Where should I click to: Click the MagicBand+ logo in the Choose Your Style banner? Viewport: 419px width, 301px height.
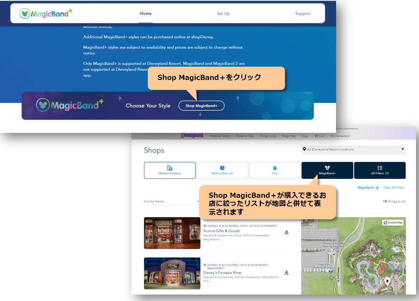(70, 105)
